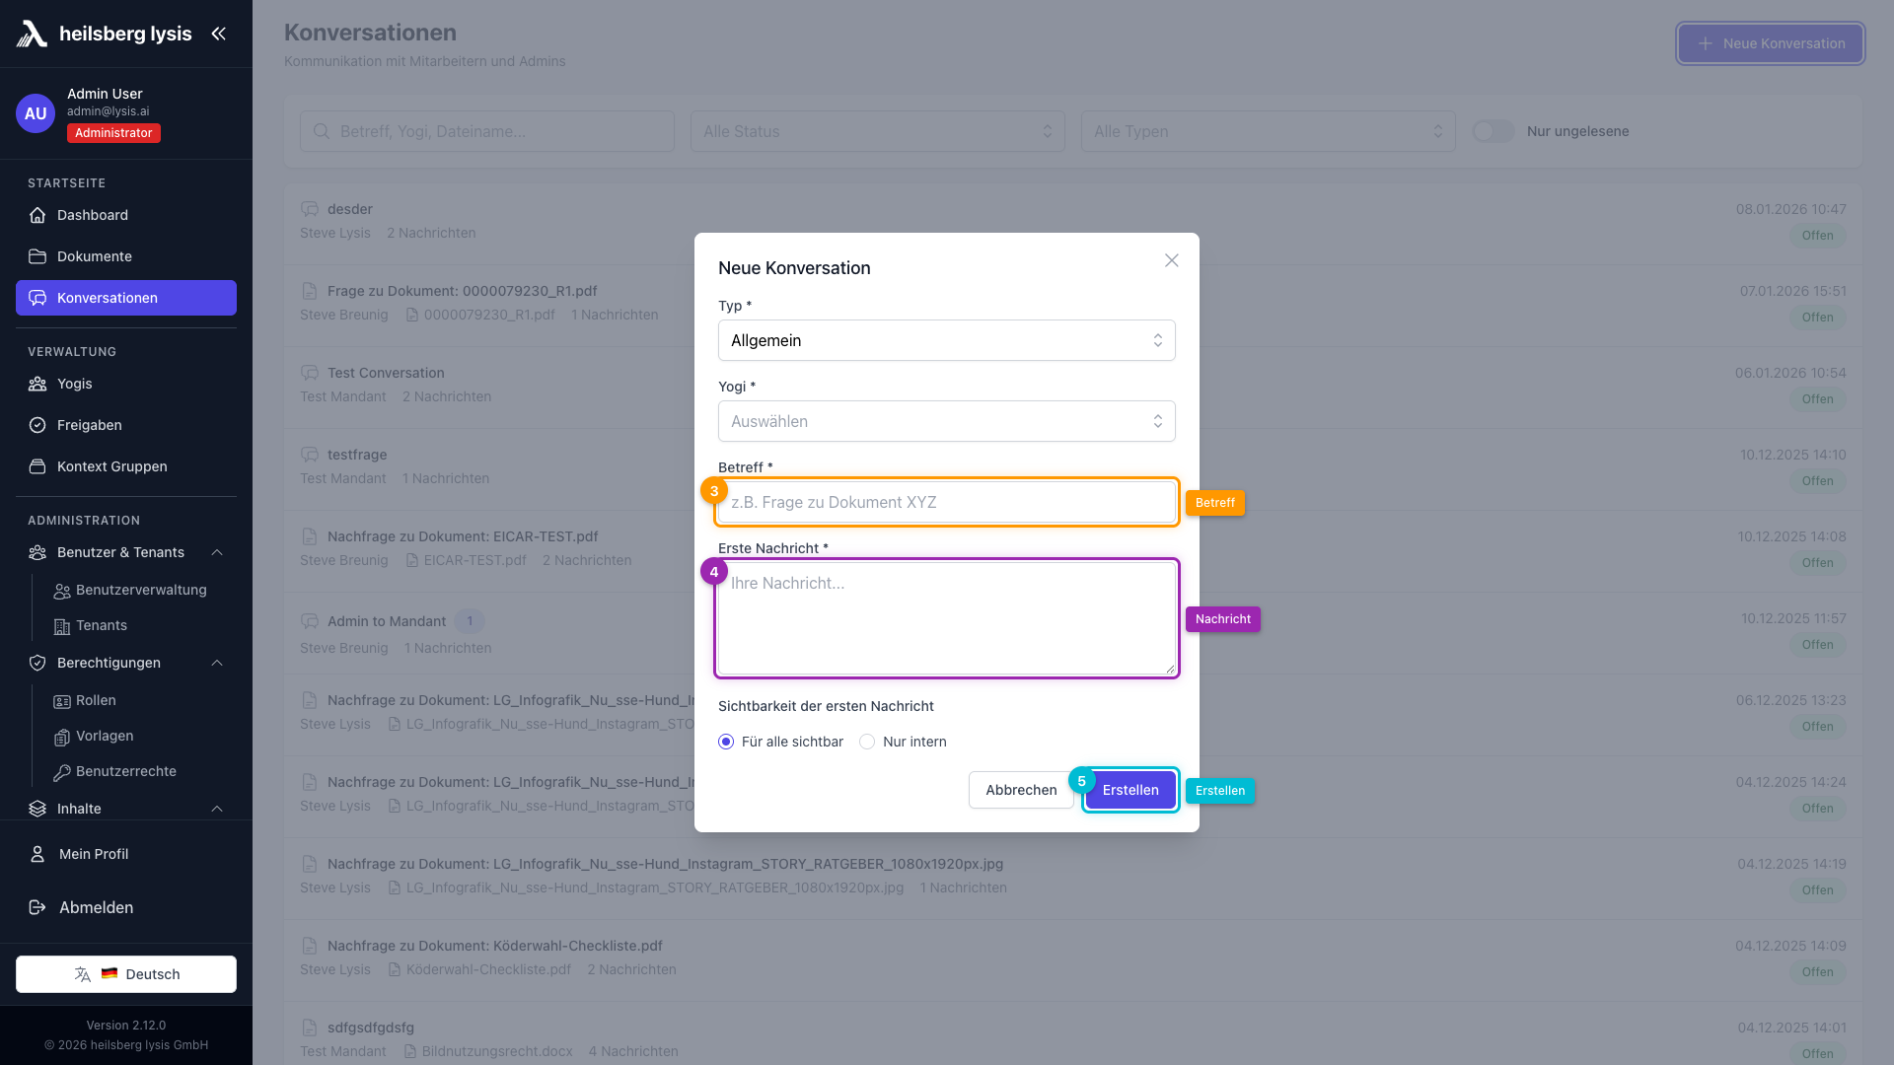The height and width of the screenshot is (1065, 1894).
Task: Click resize handle of Nachricht textarea
Action: [x=1170, y=669]
